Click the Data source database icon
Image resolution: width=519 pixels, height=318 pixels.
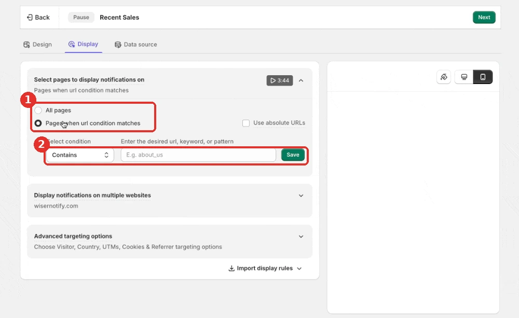coord(118,44)
